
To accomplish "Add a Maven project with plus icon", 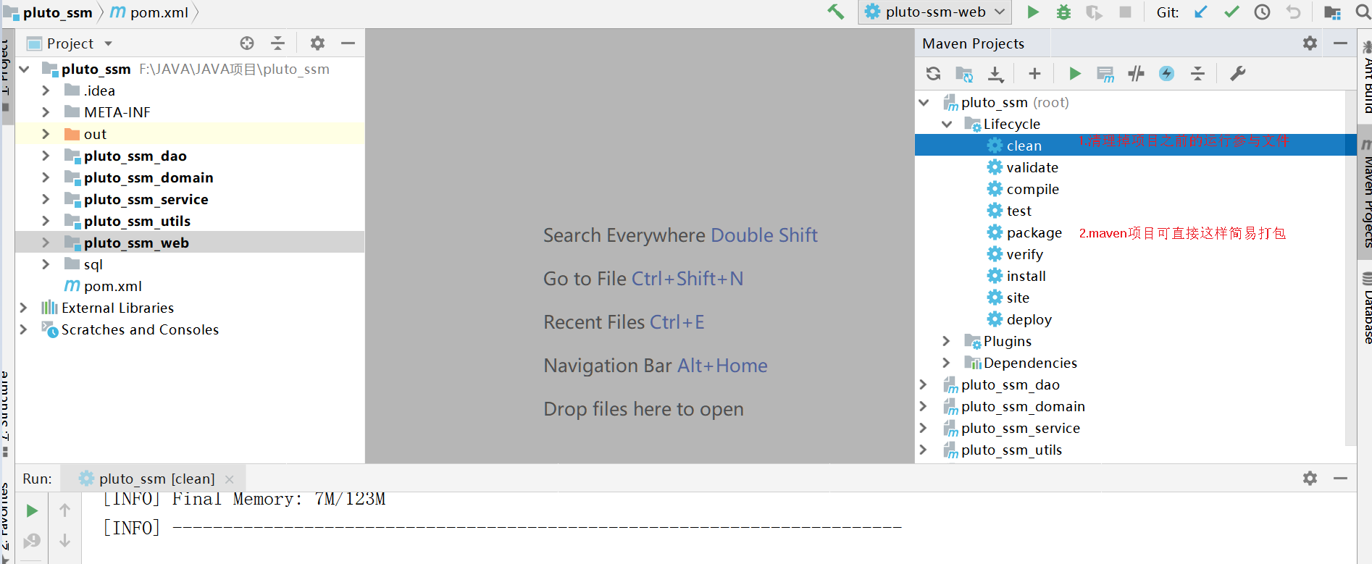I will 1034,73.
